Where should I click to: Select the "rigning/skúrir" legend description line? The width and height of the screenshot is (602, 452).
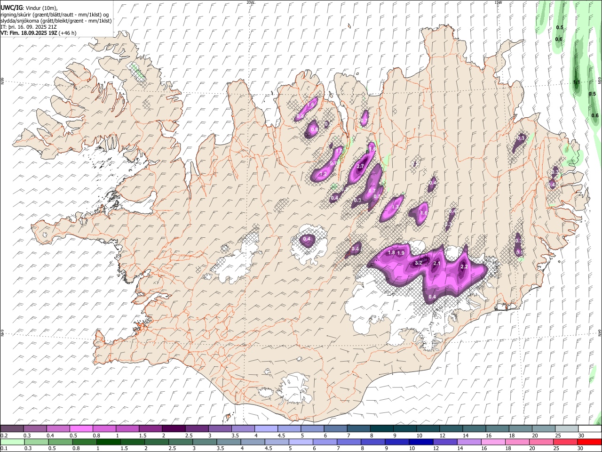(x=55, y=14)
